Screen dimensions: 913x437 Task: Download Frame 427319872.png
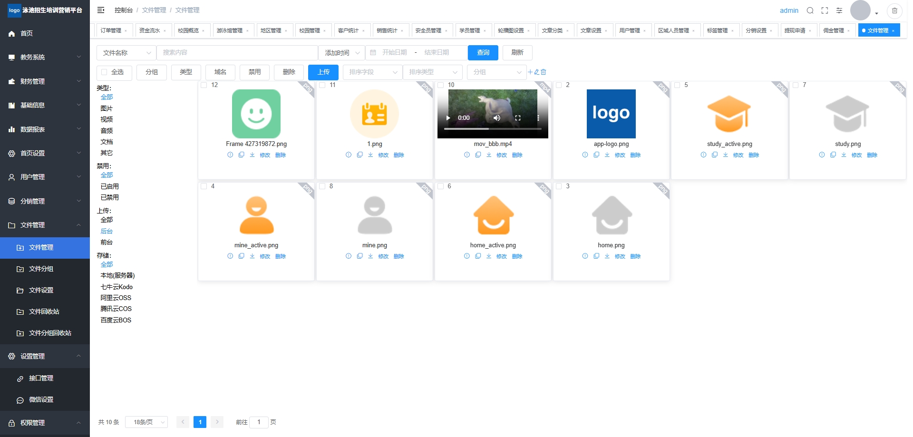253,155
